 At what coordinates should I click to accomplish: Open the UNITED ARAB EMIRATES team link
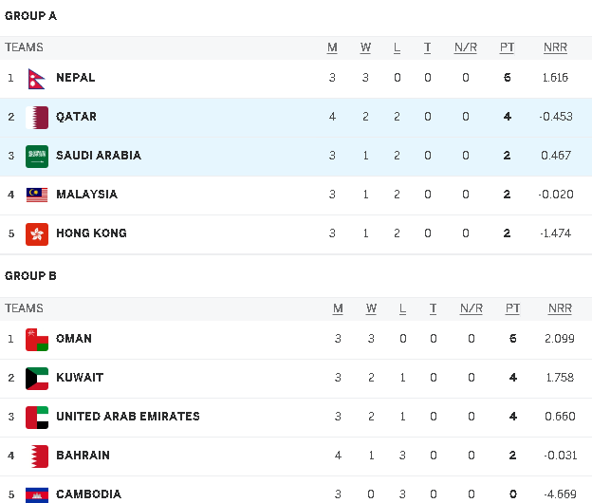tap(128, 417)
